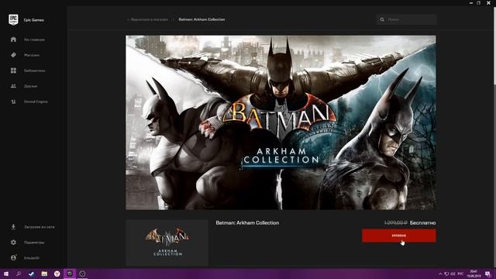496x279 pixels.
Task: Click the Batman: Arkham Collection breadcrumb
Action: (x=201, y=19)
